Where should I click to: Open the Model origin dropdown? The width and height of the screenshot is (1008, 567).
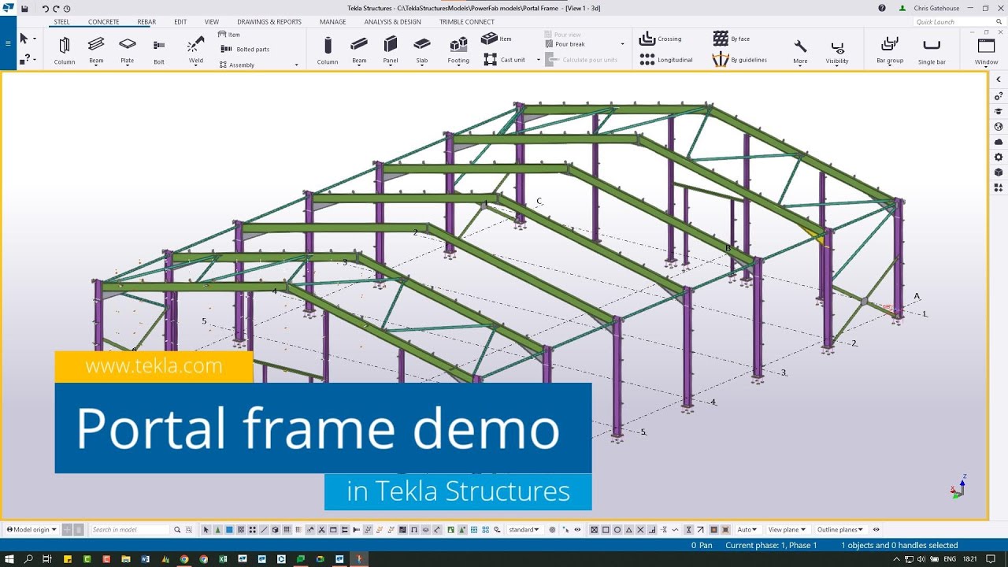point(31,530)
